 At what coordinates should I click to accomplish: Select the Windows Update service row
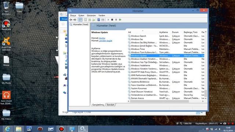(166, 56)
